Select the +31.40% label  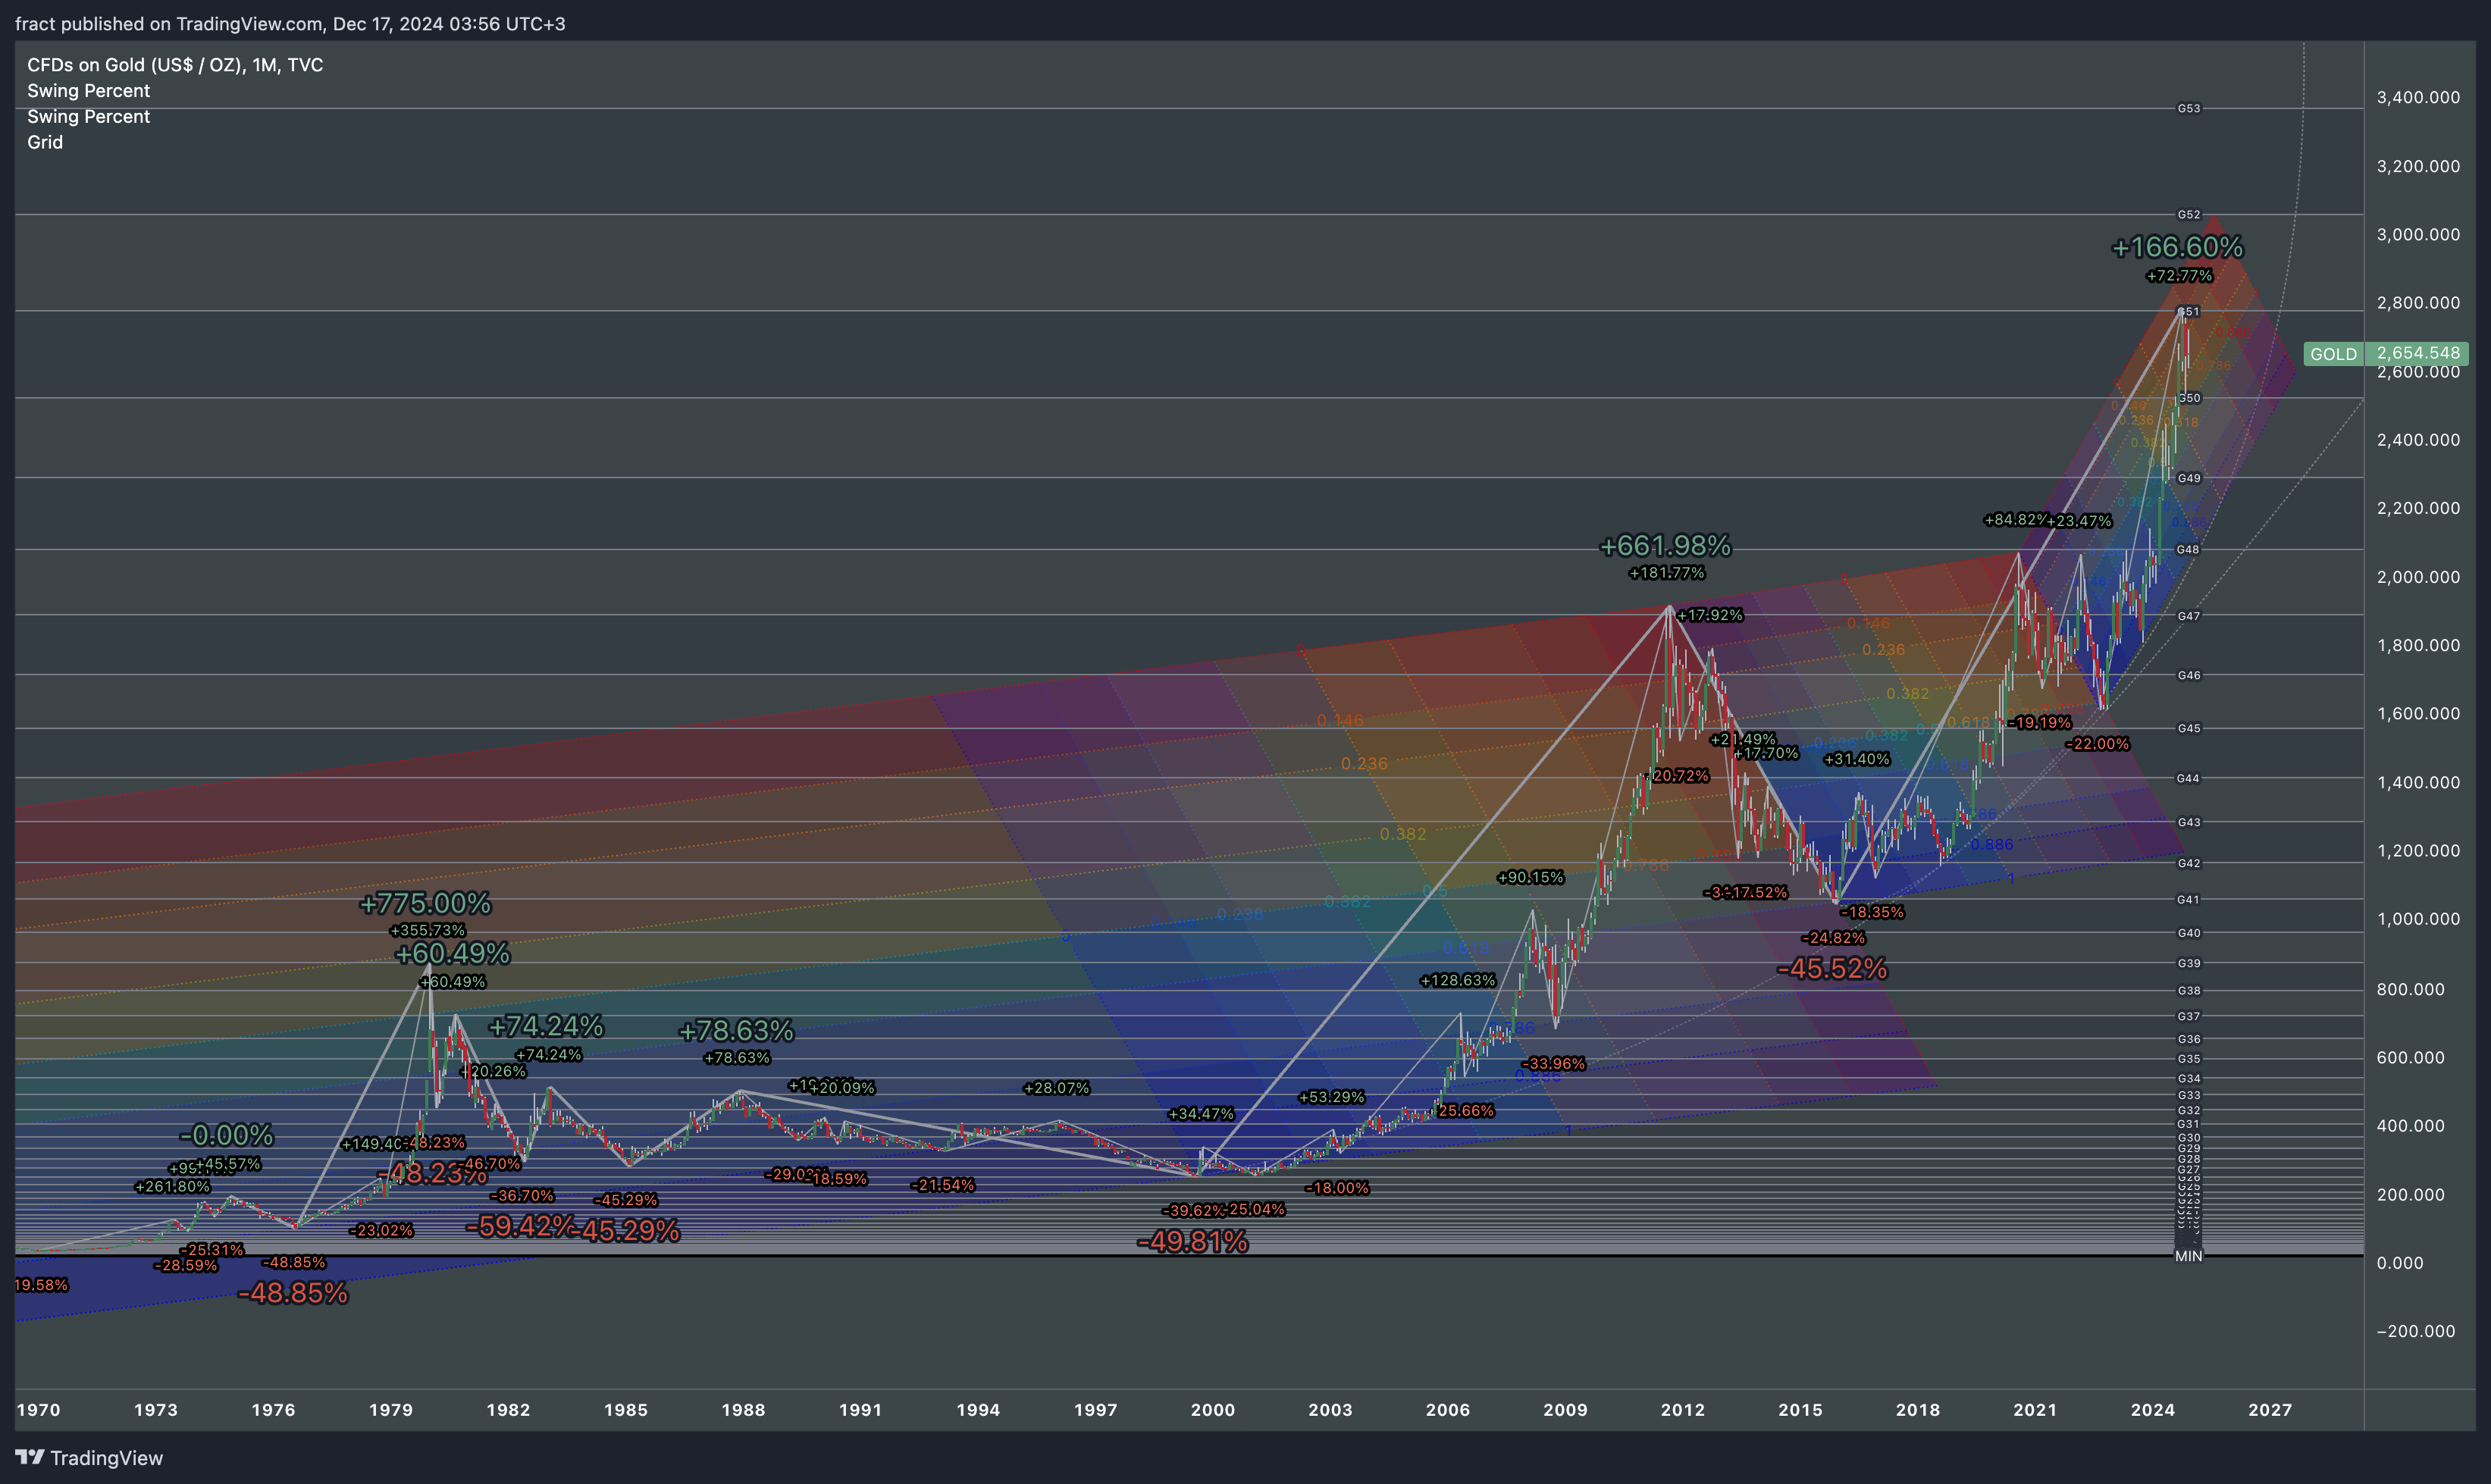(x=1857, y=759)
